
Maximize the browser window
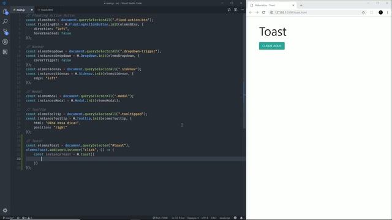[x=377, y=3]
